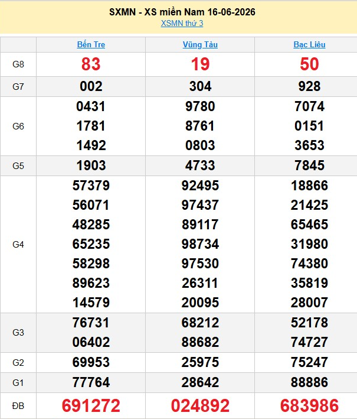Select G5 number 1903
357x419 pixels.
point(91,165)
